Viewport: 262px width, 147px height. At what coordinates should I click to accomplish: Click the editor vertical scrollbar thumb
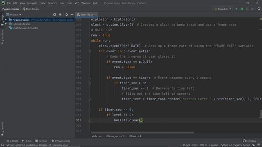[261, 114]
